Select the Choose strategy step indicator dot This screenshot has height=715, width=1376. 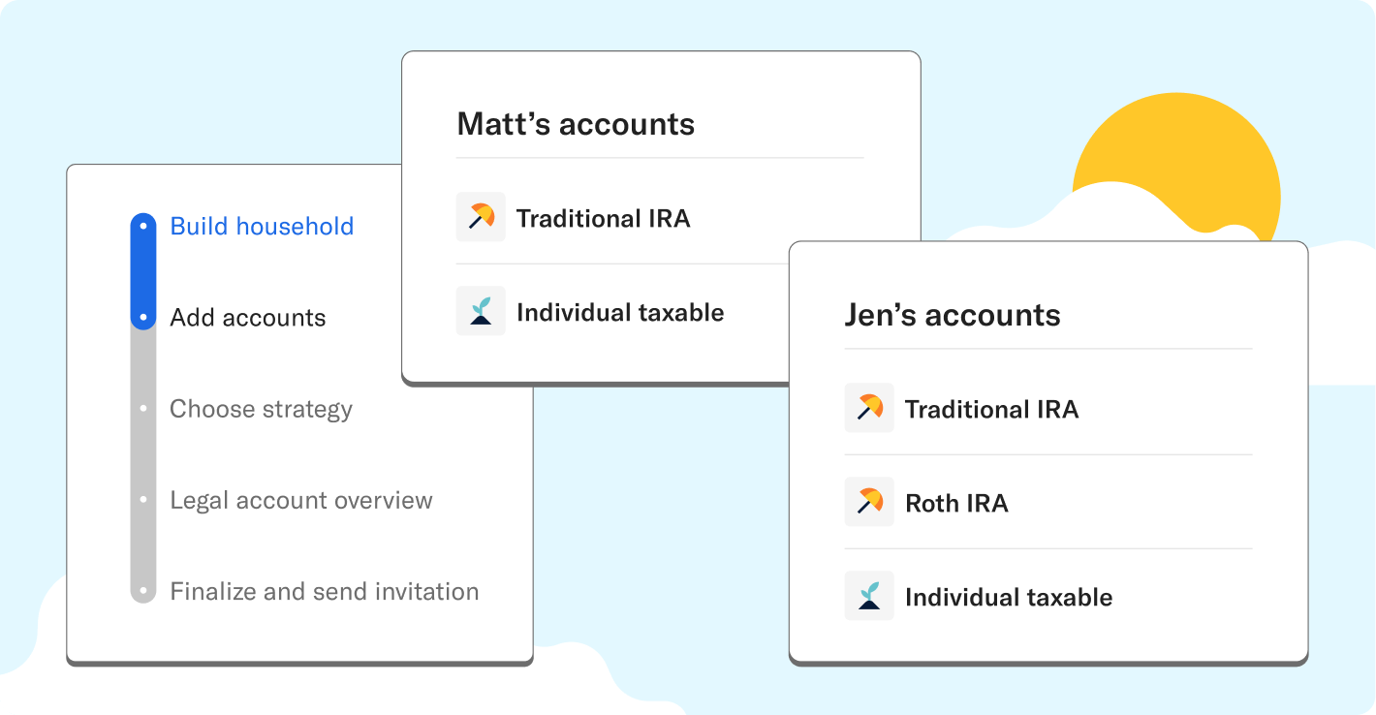(143, 408)
